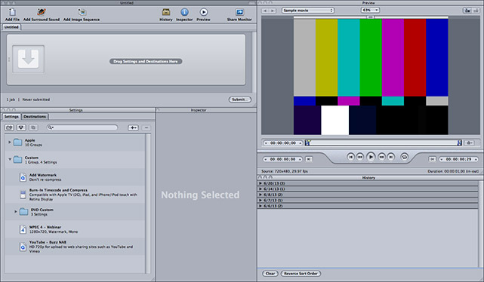The height and width of the screenshot is (282, 484).
Task: Expand the 6/8/13 history entry
Action: 260,195
